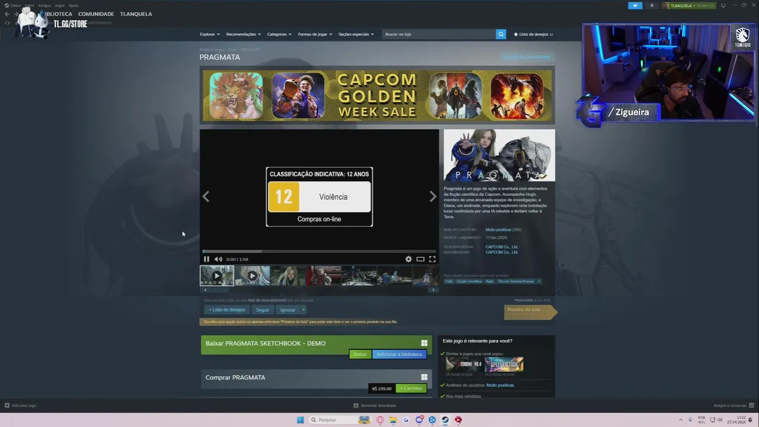Screen dimensions: 759x427
Task: Add Pragmata to Carrinho
Action: tap(411, 388)
